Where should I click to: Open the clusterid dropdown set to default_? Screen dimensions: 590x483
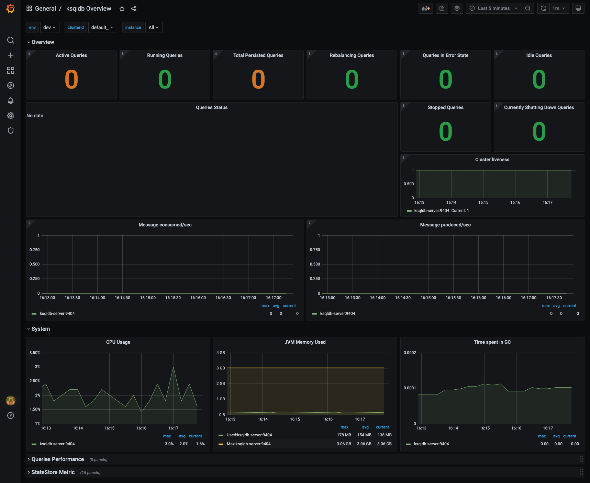pos(102,27)
